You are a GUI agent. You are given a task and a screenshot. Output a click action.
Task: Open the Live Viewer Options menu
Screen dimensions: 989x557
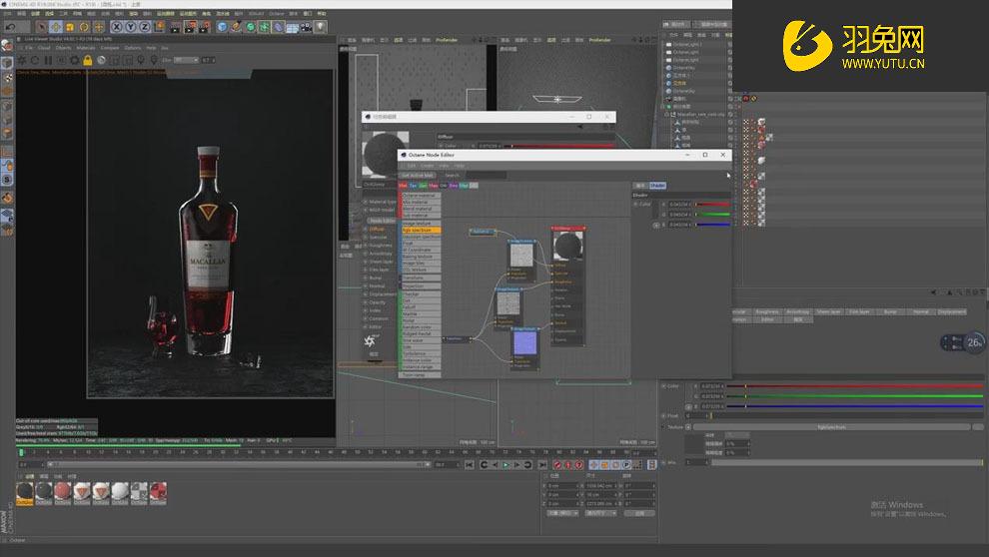click(x=133, y=48)
